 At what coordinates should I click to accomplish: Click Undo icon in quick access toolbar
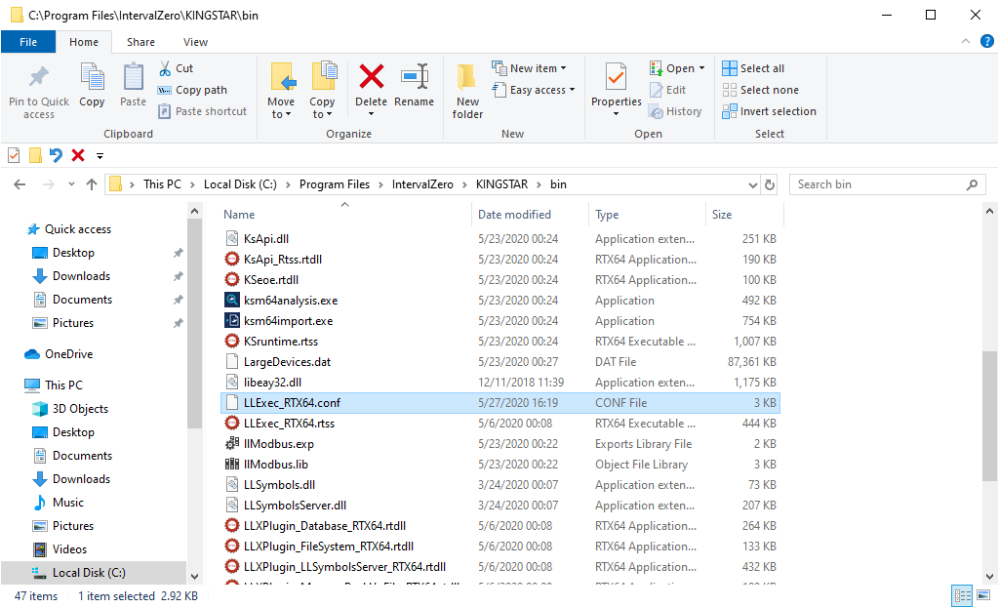(57, 155)
